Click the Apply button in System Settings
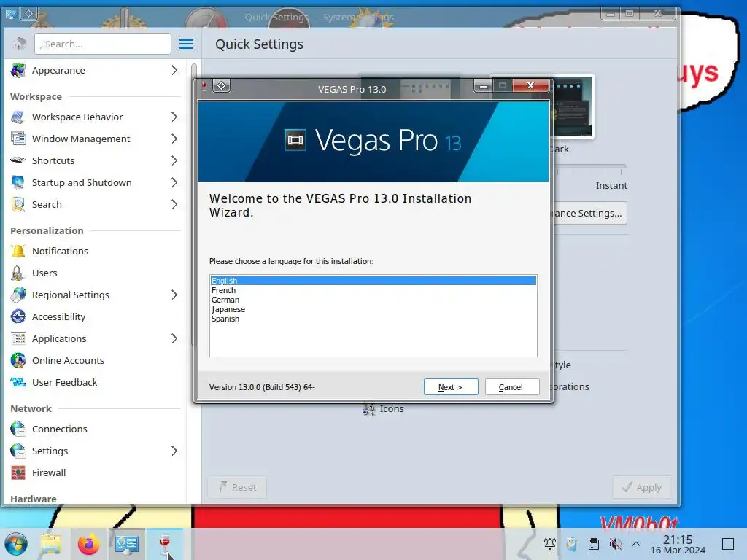Viewport: 747px width, 560px height. (642, 487)
